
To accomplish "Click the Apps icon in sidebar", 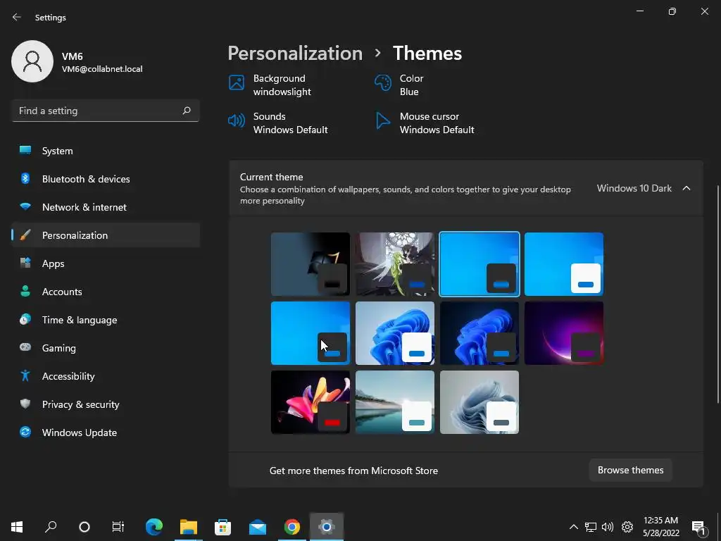I will coord(25,263).
